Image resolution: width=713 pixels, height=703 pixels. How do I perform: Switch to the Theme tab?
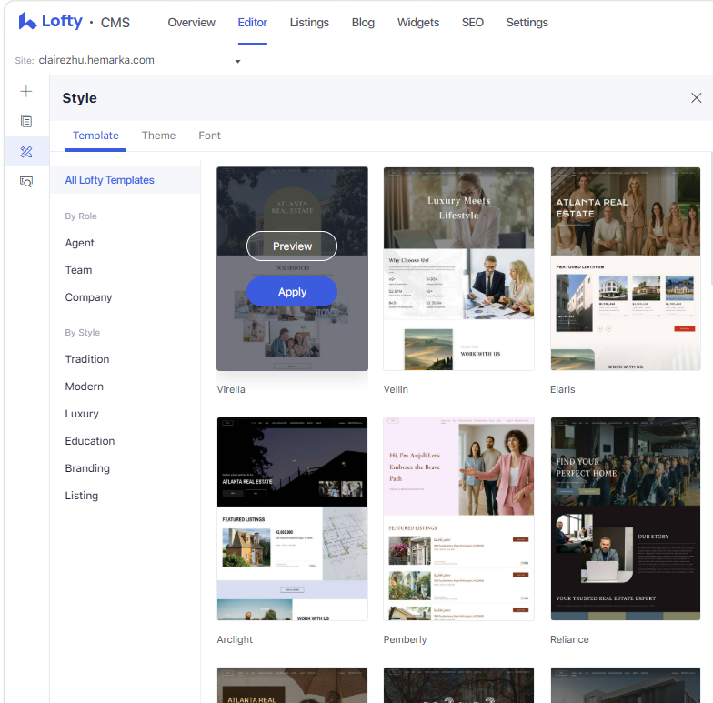158,136
